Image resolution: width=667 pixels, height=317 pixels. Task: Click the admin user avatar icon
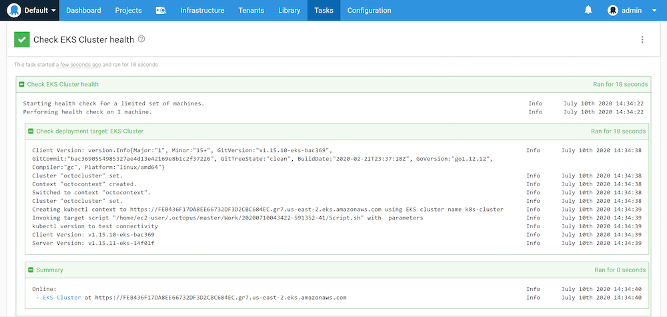613,11
